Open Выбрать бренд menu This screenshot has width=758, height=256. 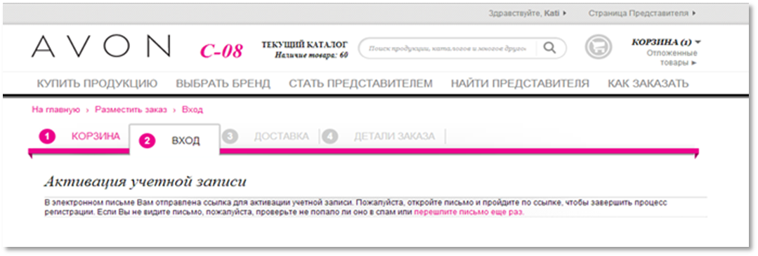click(x=223, y=83)
